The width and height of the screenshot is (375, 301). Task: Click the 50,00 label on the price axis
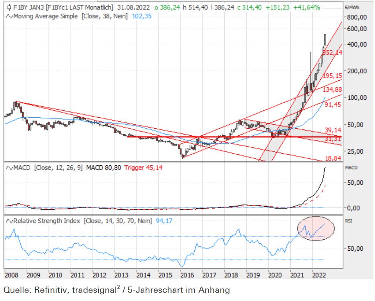[x=355, y=125]
